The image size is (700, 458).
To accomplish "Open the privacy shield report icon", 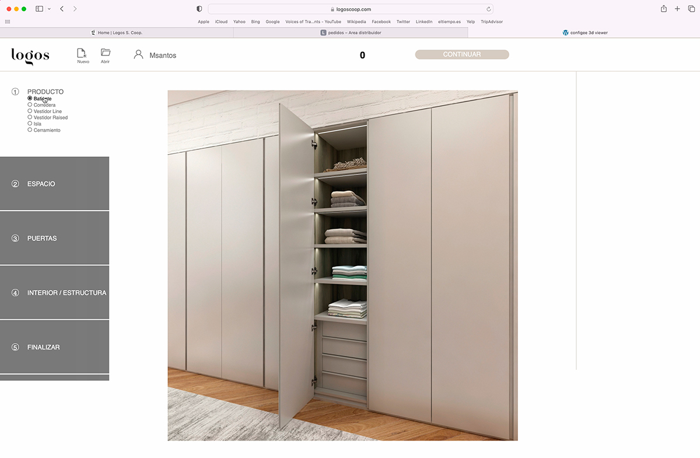I will [199, 9].
